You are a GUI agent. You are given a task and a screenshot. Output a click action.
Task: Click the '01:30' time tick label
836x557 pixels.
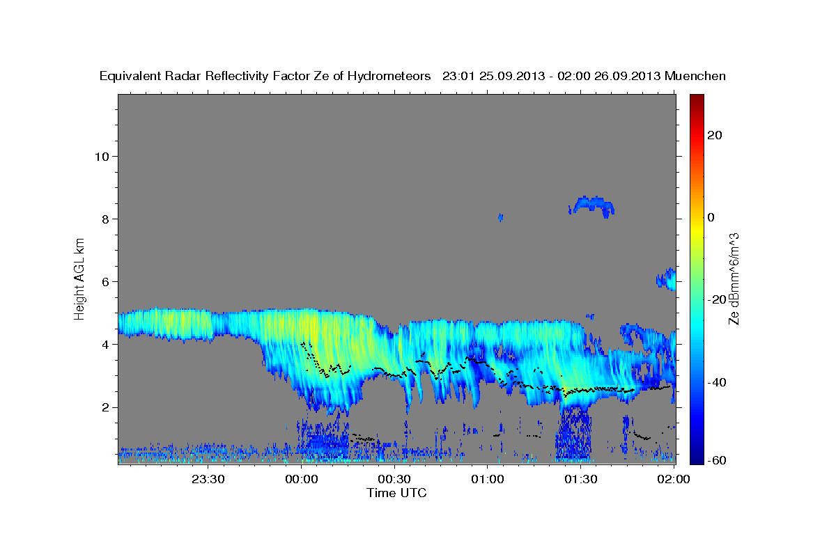coord(580,479)
